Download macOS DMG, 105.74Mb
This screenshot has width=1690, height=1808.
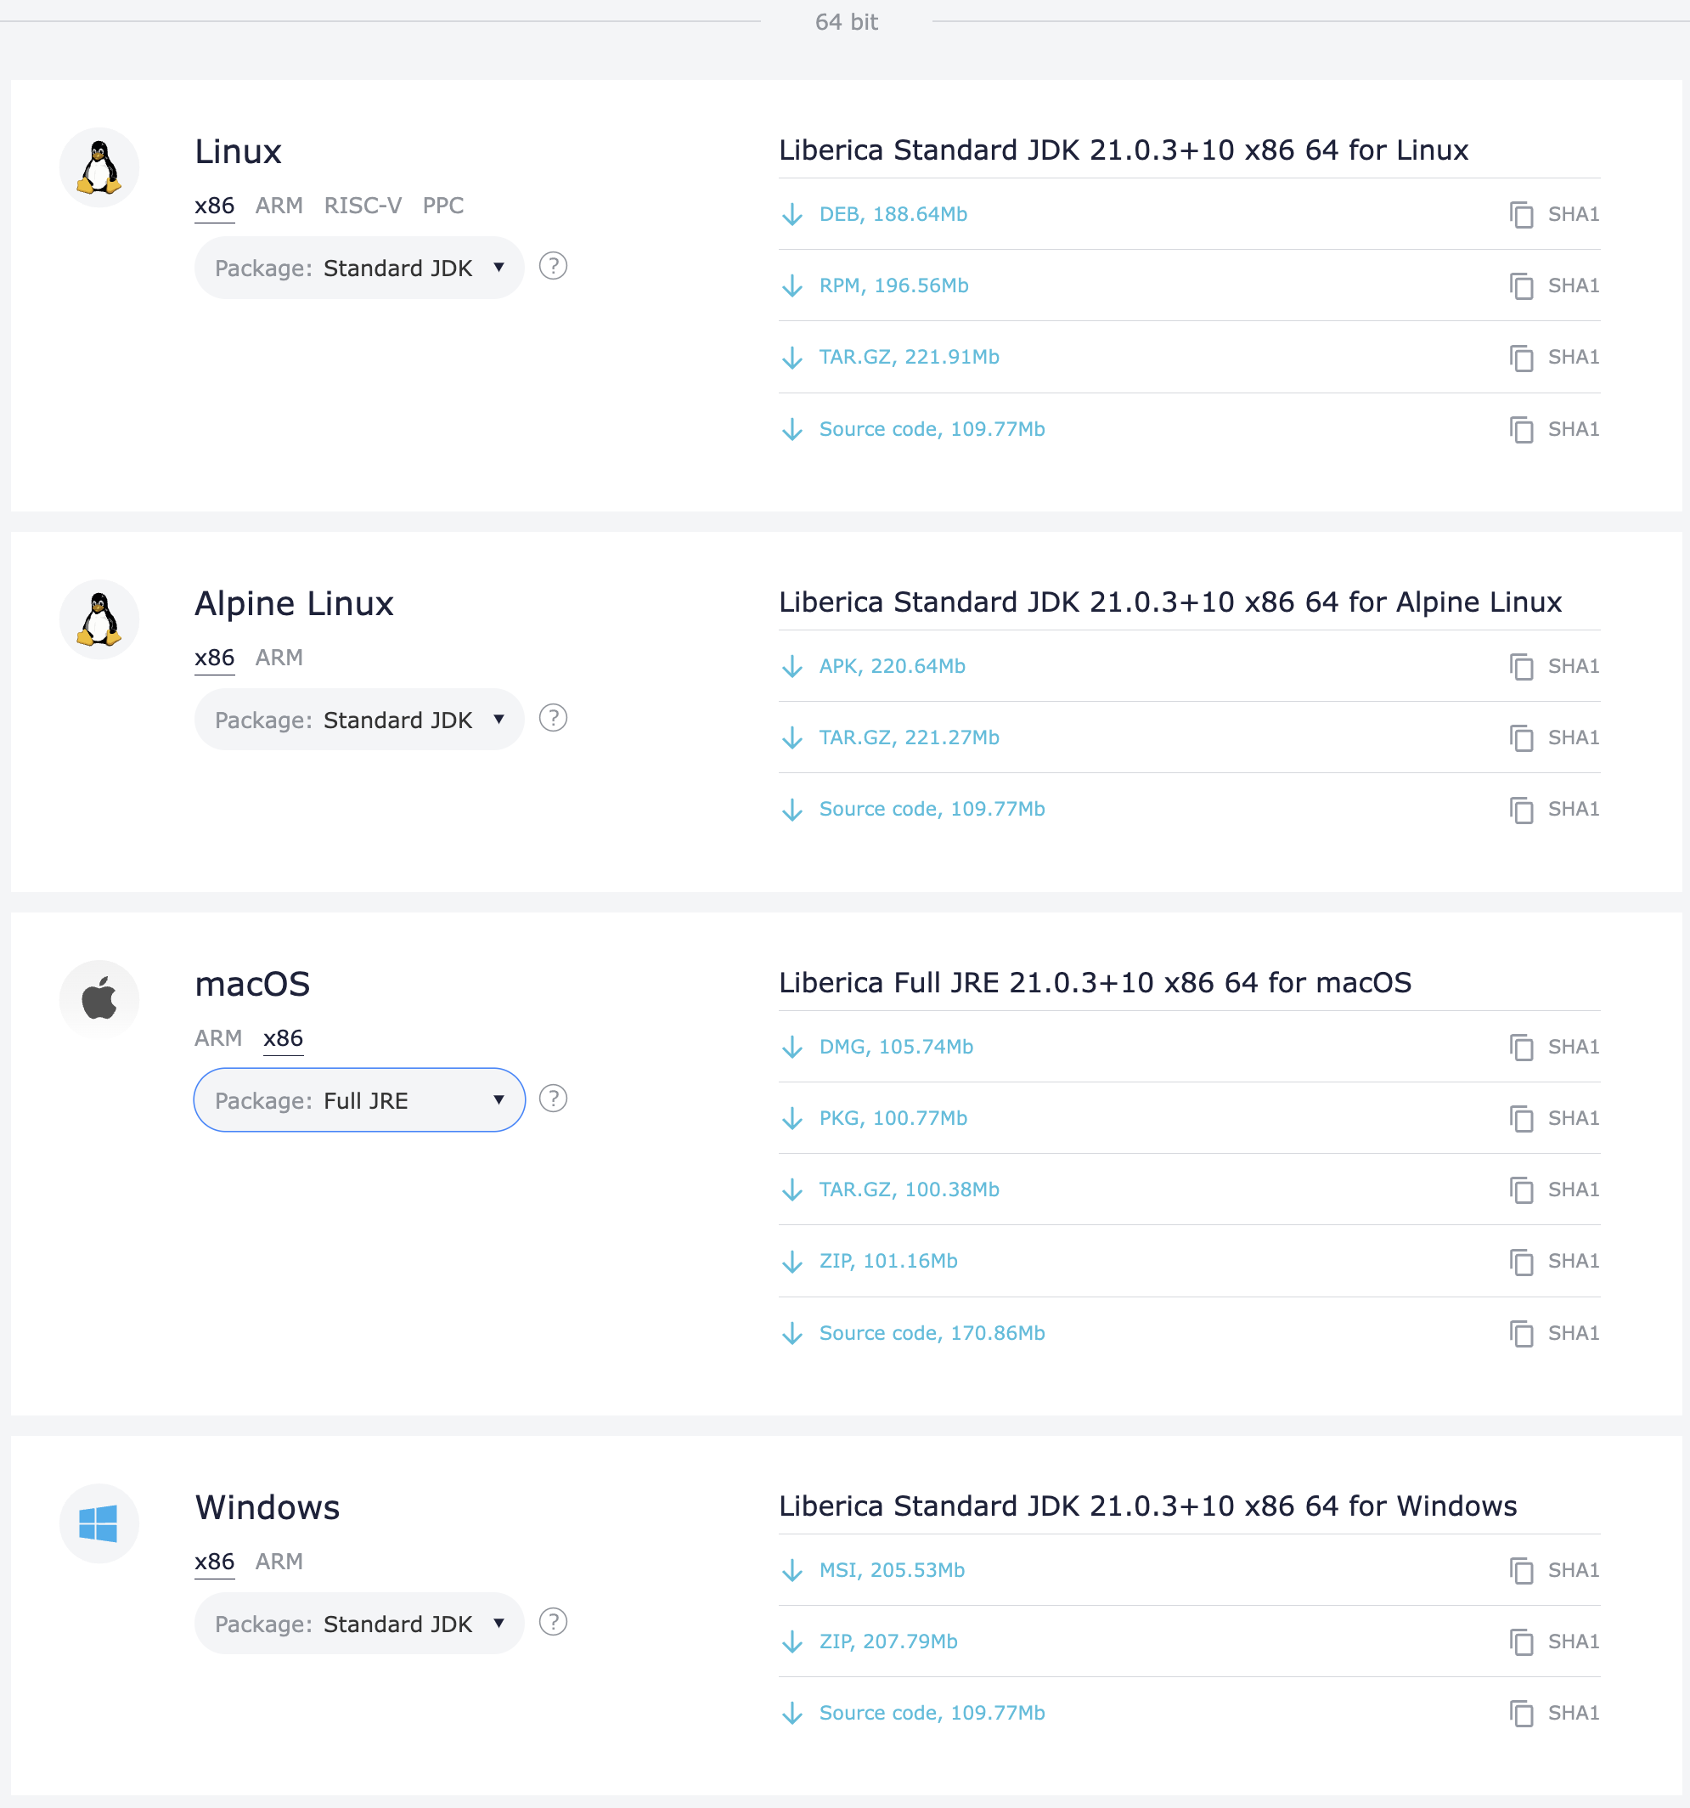pos(877,1047)
